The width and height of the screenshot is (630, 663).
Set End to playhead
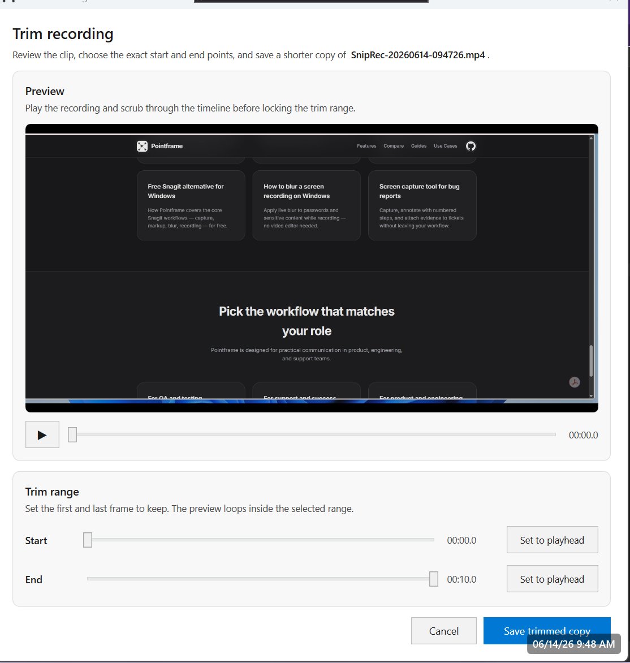tap(552, 579)
